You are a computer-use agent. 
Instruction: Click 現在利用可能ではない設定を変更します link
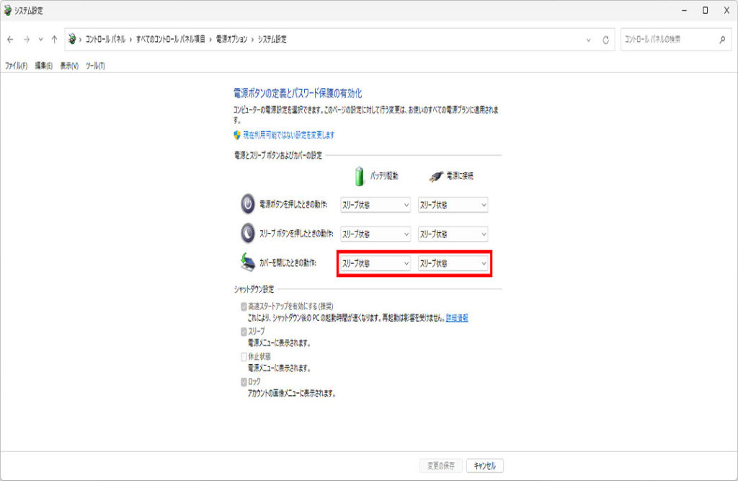point(288,135)
